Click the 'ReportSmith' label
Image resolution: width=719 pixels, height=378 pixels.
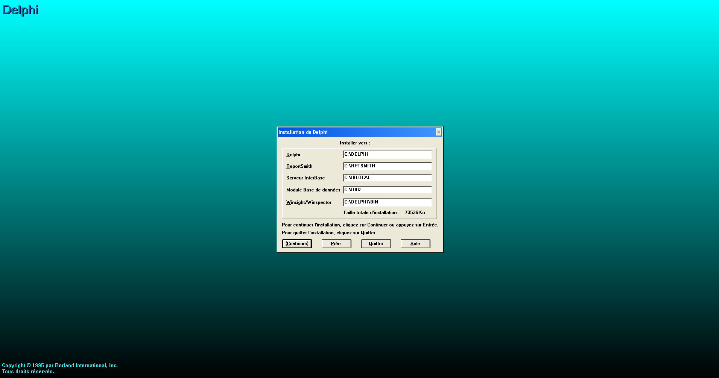pyautogui.click(x=299, y=166)
